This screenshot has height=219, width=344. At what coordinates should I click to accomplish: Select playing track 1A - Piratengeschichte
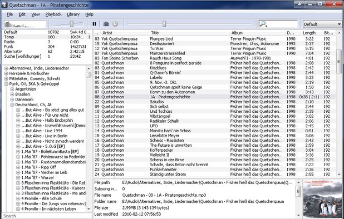[215, 97]
